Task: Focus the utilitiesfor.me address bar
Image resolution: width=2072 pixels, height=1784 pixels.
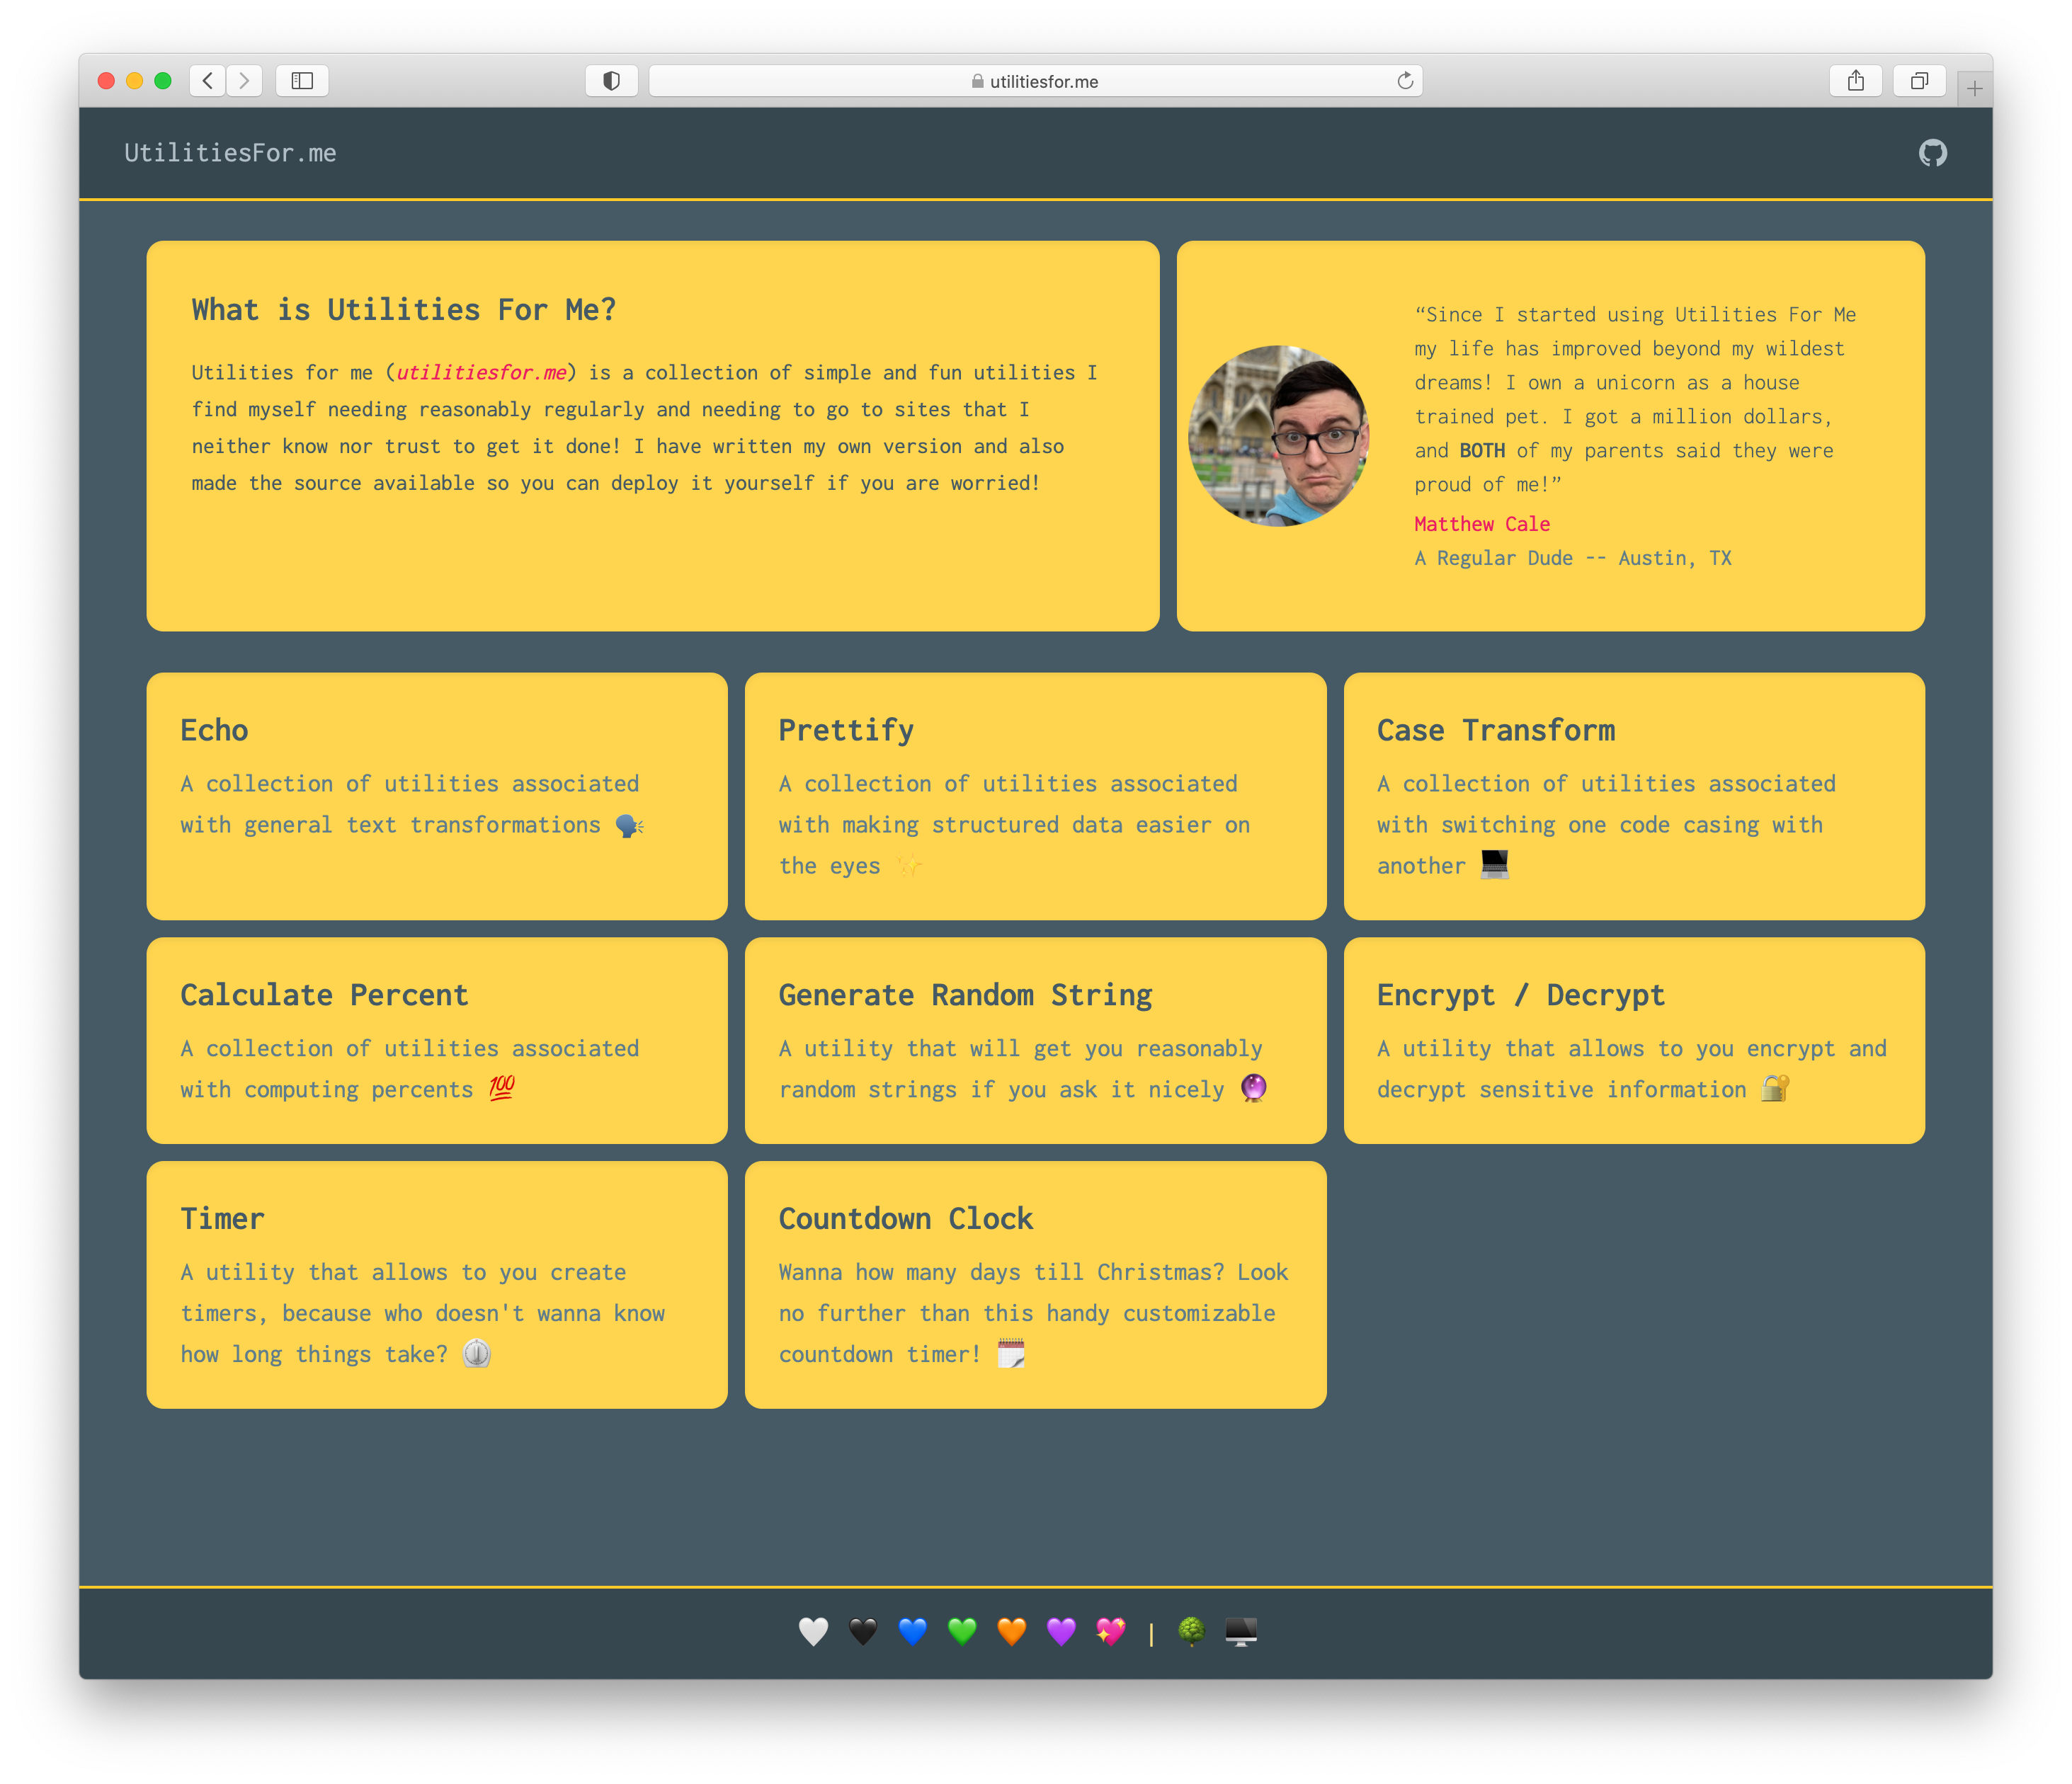Action: 1035,81
